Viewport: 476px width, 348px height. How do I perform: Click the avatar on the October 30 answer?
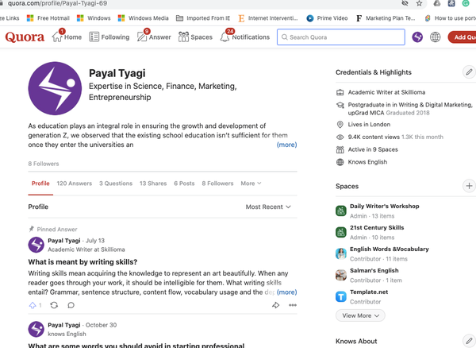(36, 329)
